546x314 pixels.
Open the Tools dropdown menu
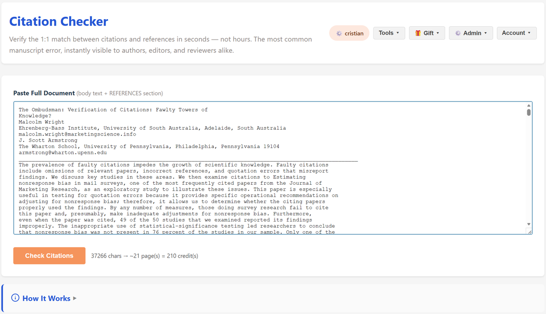(x=389, y=33)
